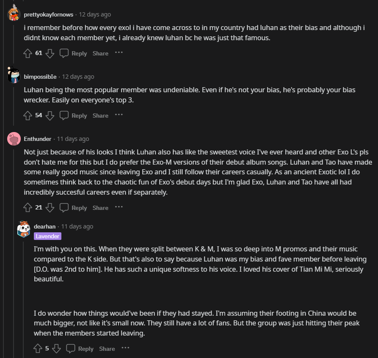Reply to bimpossibIe's comment
This screenshot has width=378, height=358.
(x=74, y=116)
